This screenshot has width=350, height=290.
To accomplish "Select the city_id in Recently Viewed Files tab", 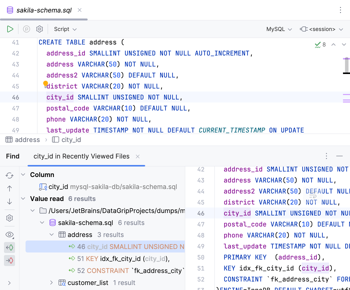I will coord(81,156).
